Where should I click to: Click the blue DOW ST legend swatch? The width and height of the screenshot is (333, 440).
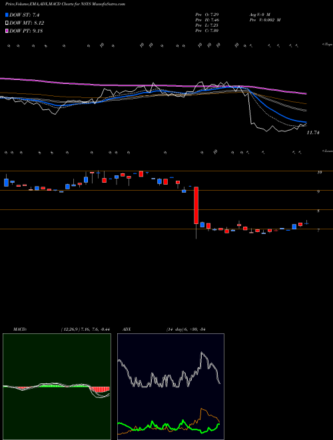7,15
